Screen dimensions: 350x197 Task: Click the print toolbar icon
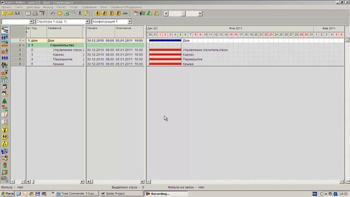pyautogui.click(x=35, y=13)
